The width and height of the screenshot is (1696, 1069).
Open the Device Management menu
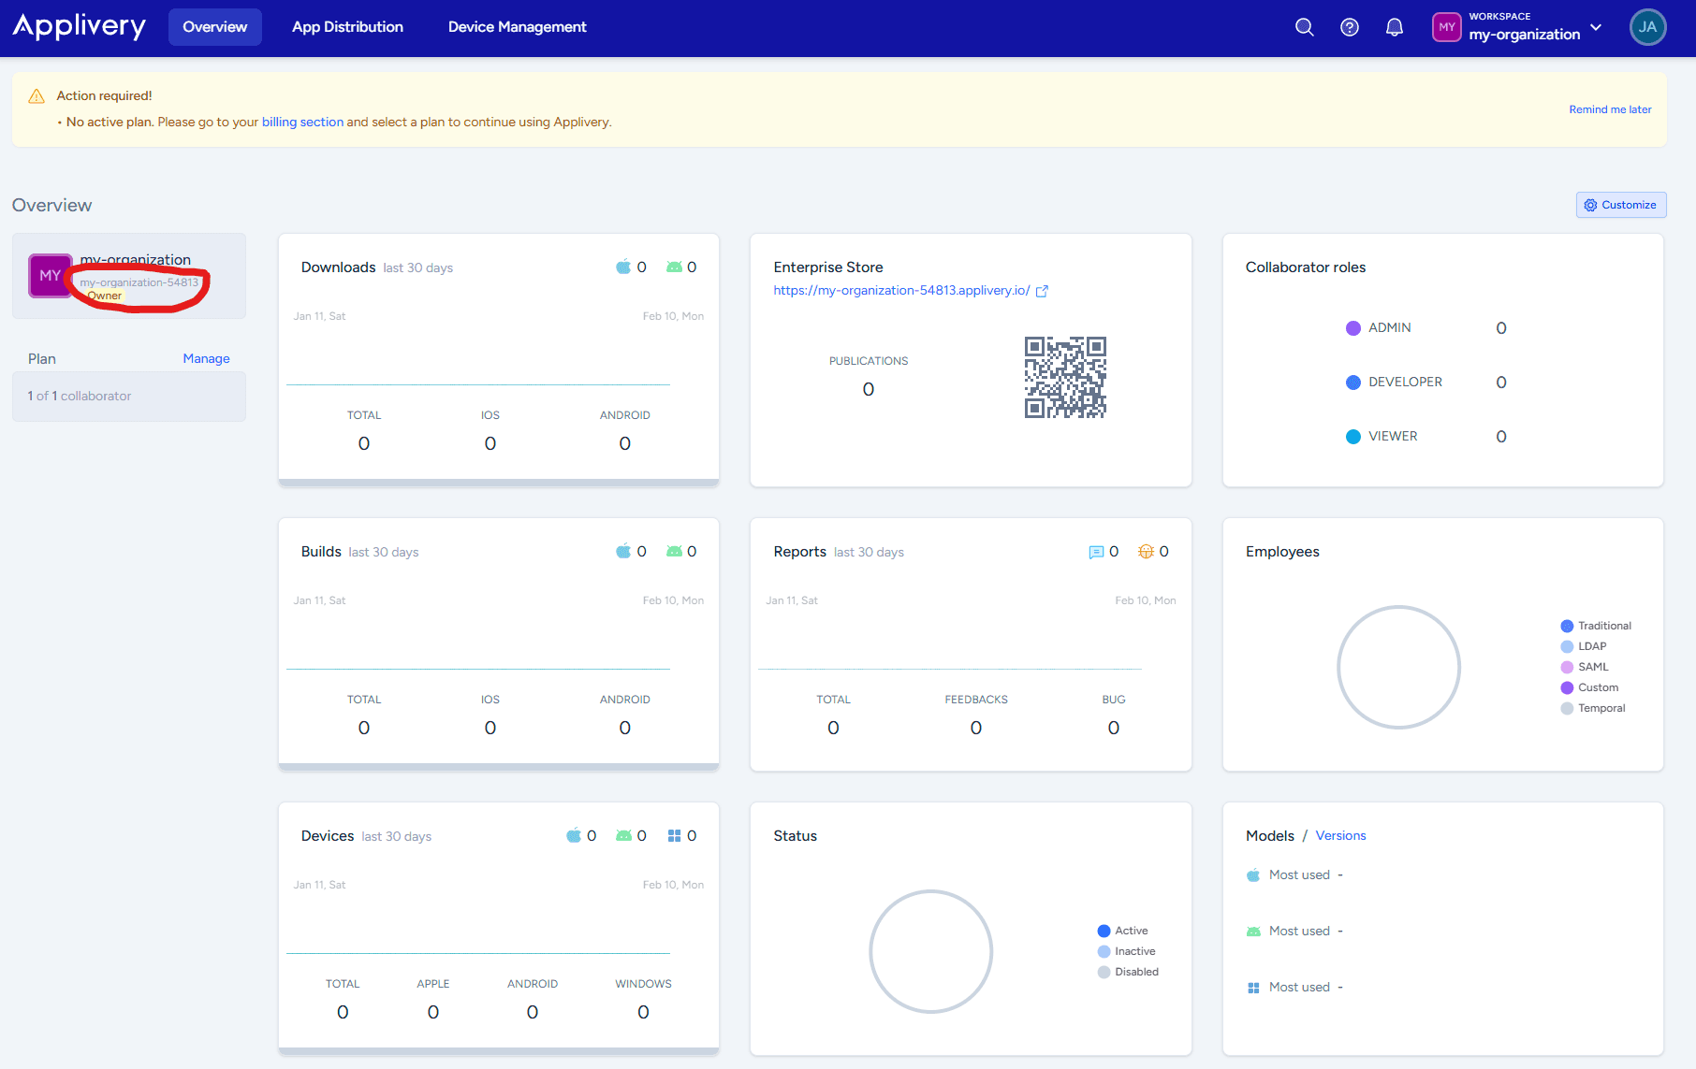518,27
